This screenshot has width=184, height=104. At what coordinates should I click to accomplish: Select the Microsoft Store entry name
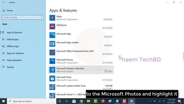64,77
